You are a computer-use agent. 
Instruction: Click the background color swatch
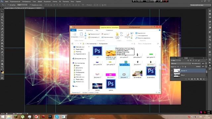coord(3,73)
